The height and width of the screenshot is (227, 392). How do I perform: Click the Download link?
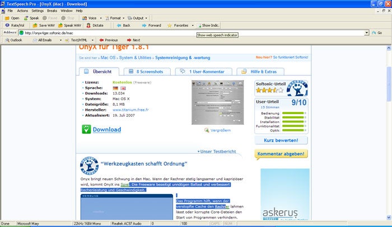point(107,129)
